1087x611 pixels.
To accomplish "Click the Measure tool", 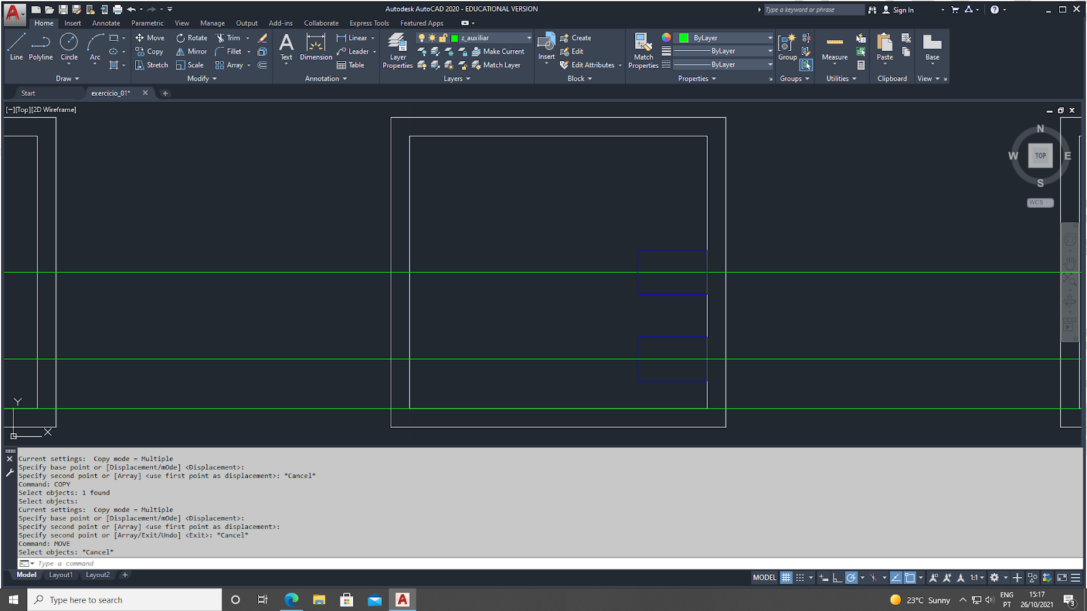I will pyautogui.click(x=835, y=47).
